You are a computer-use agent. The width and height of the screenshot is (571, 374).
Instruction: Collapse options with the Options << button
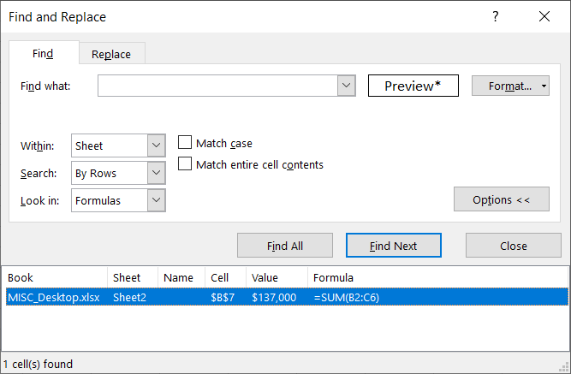coord(501,199)
